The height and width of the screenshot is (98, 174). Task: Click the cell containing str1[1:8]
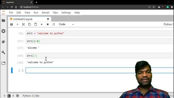click(x=100, y=41)
